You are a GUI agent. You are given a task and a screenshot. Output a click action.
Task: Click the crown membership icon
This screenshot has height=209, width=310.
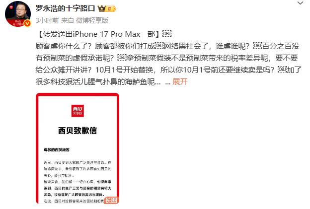tap(102, 8)
